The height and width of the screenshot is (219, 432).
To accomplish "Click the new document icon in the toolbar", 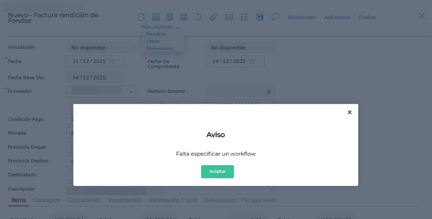I will point(142,17).
